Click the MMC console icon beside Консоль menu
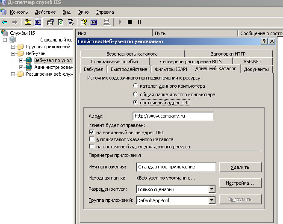Viewport: 283px width, 224px height. pos(3,12)
